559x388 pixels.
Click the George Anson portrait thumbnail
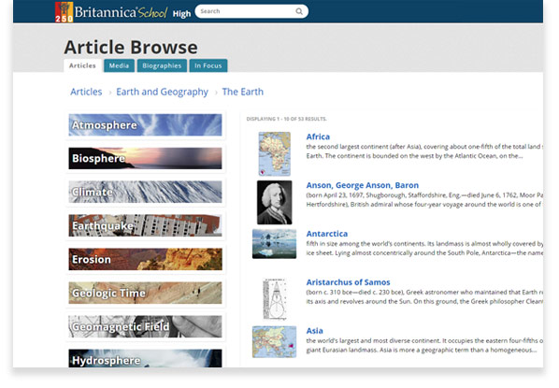(274, 202)
